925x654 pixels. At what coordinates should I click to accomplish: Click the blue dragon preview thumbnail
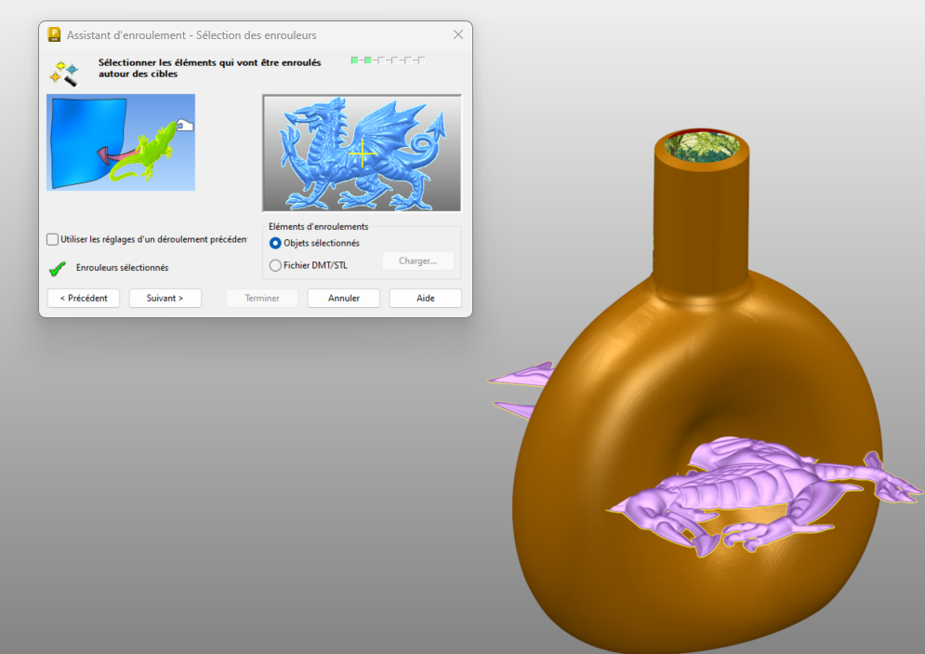[362, 153]
